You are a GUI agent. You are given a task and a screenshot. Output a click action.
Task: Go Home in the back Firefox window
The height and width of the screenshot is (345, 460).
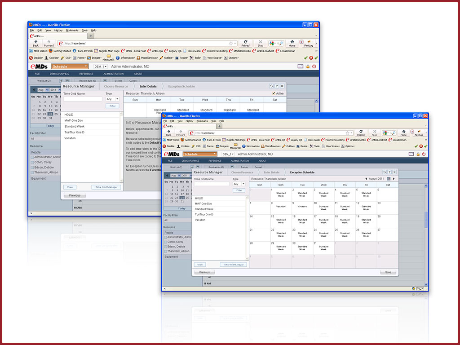pyautogui.click(x=292, y=44)
